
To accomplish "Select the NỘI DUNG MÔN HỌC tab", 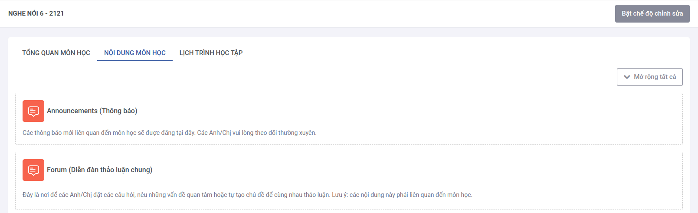I will 134,53.
